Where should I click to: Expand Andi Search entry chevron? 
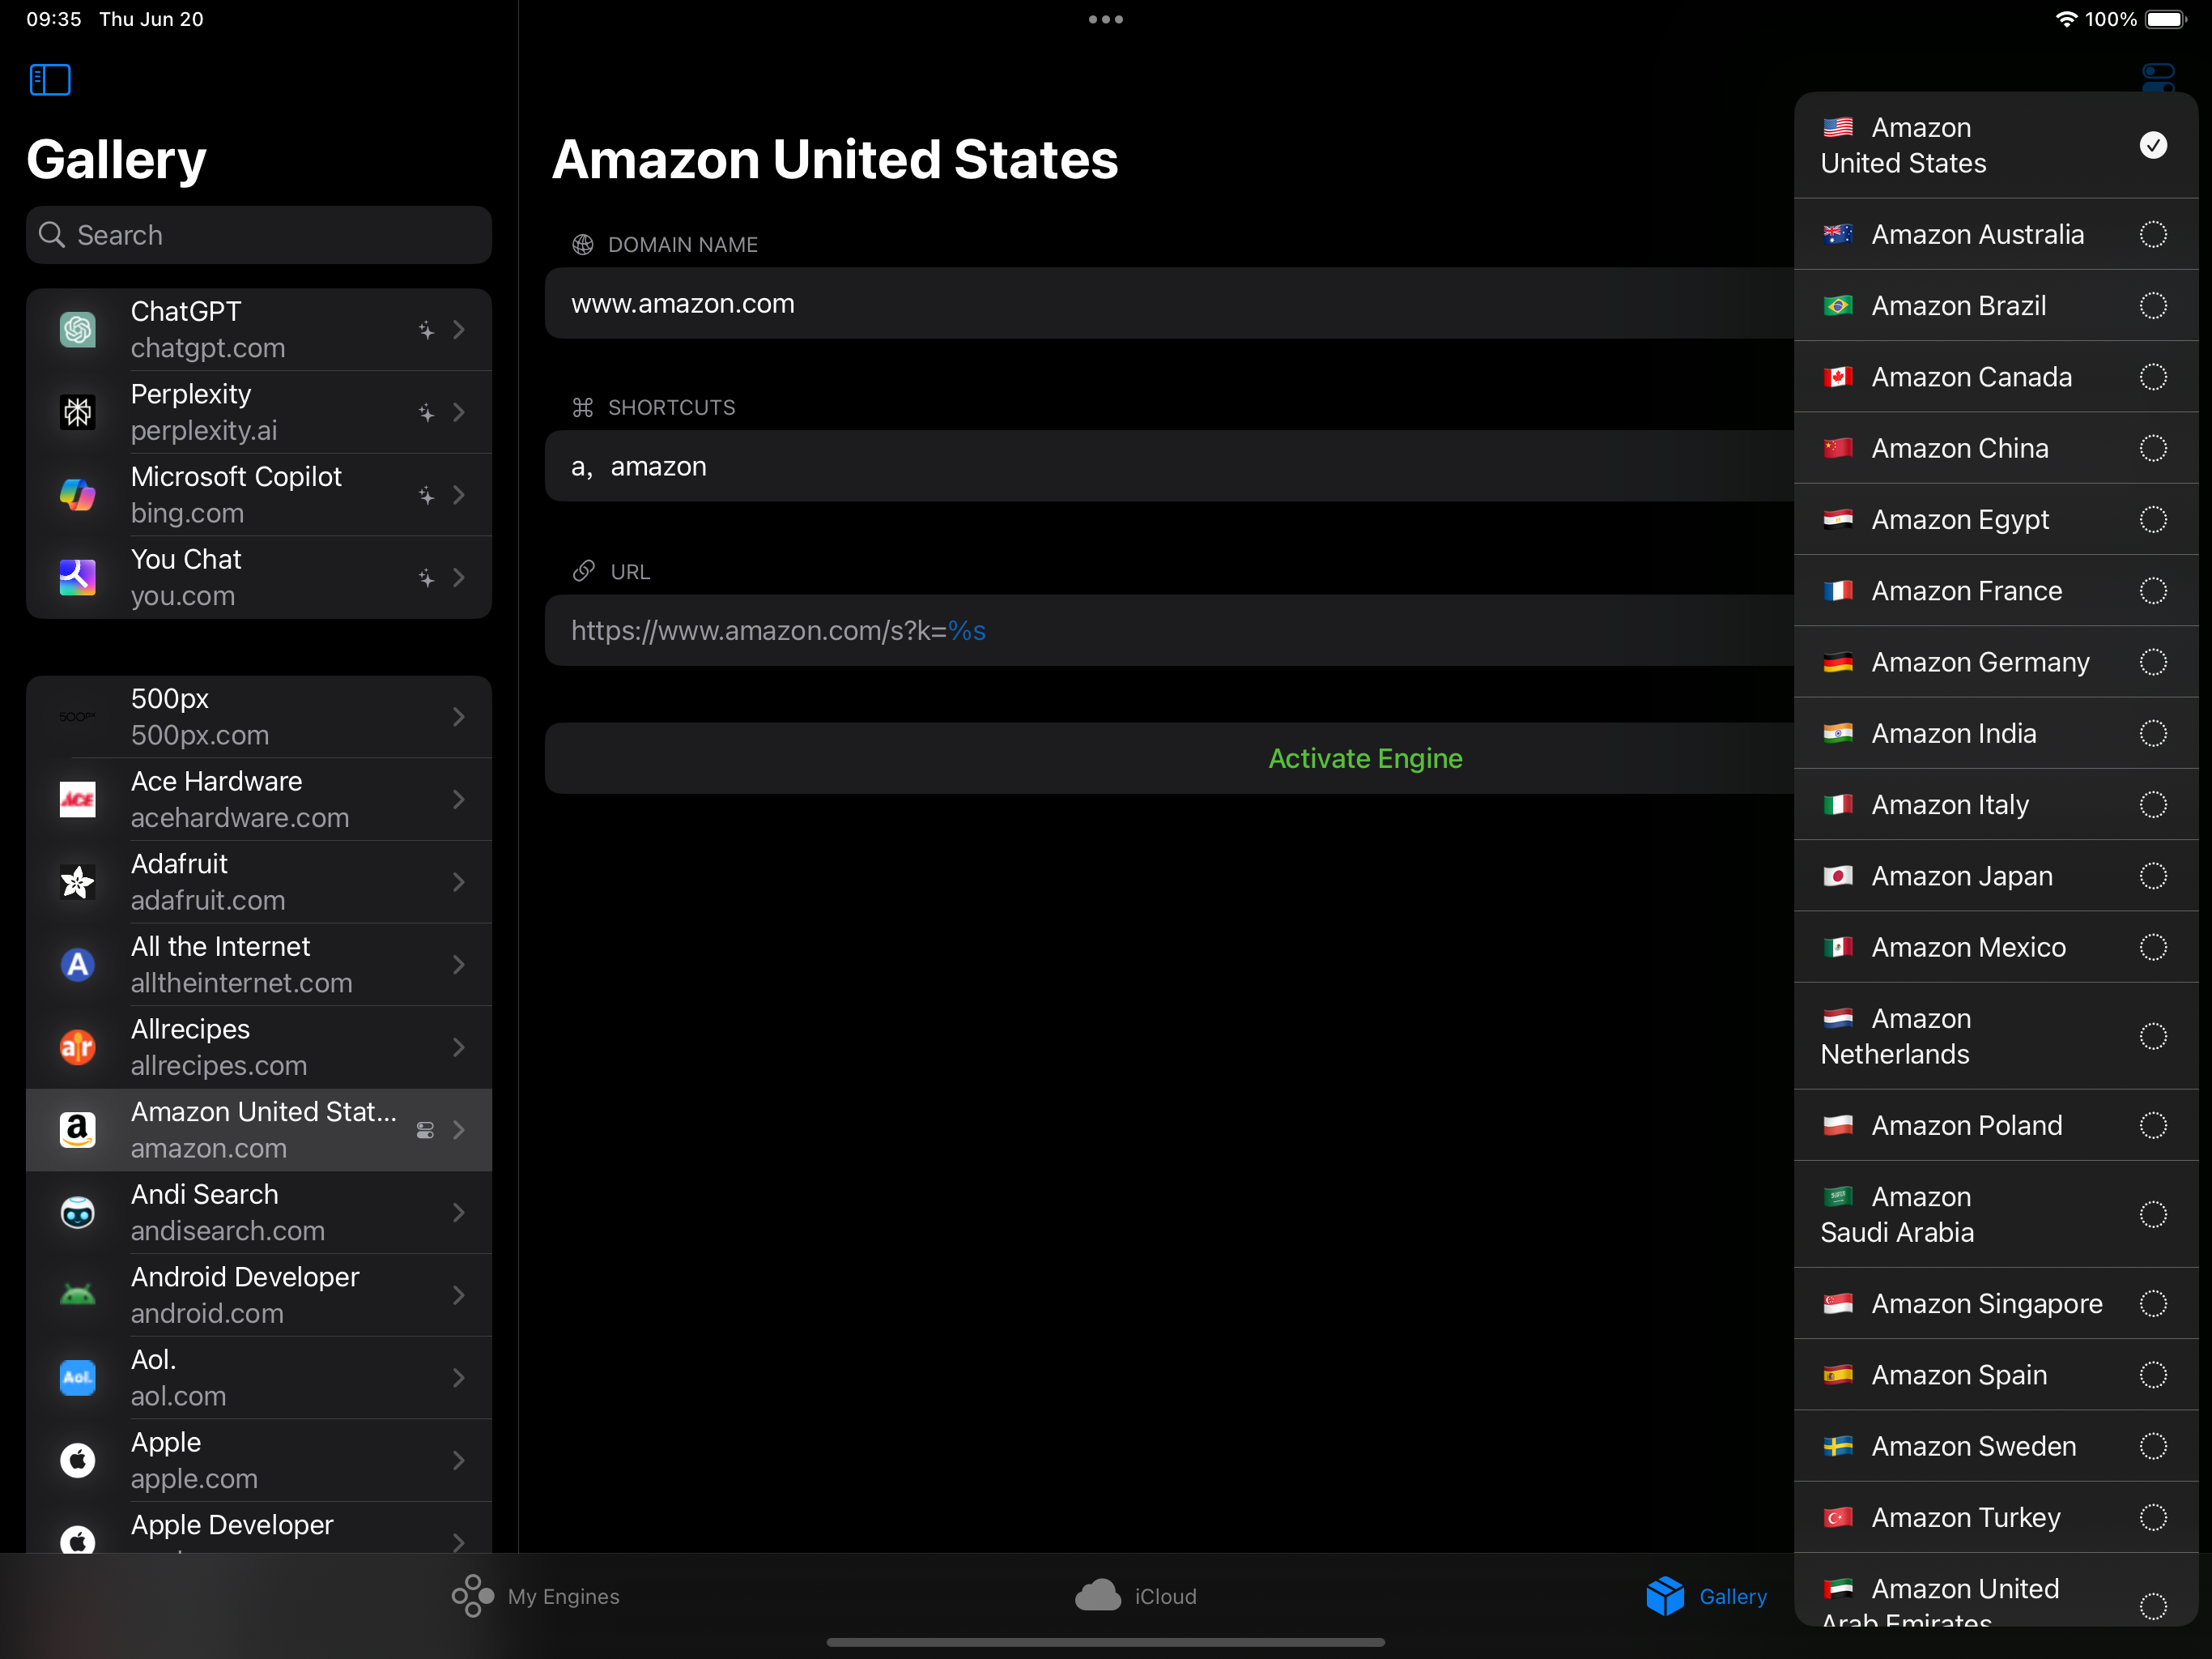coord(459,1213)
